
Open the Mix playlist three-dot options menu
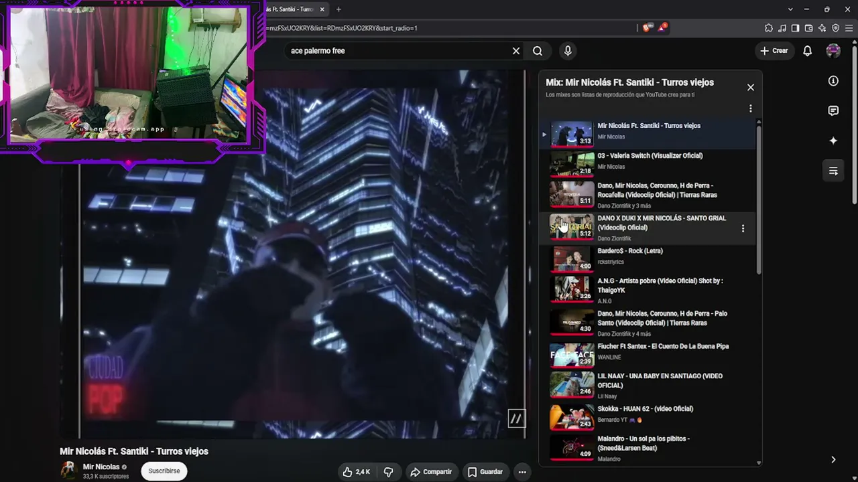(751, 108)
